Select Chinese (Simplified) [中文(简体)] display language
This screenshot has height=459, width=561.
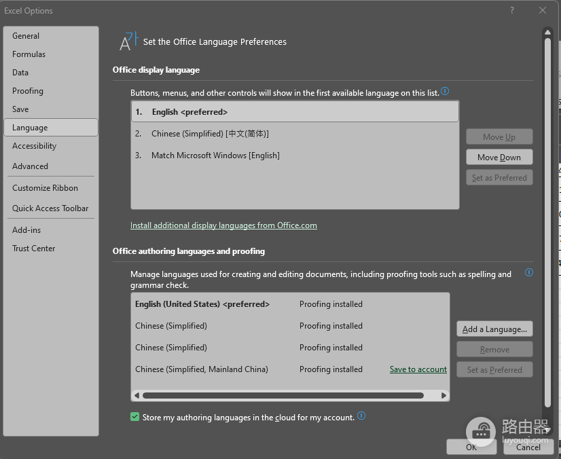click(295, 134)
